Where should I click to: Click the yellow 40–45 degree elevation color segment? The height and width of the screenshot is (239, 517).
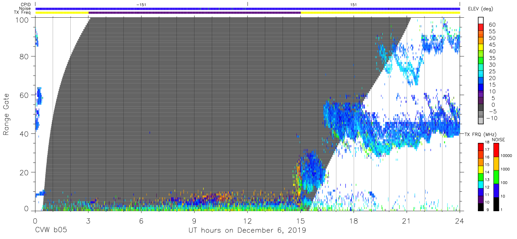(x=481, y=48)
